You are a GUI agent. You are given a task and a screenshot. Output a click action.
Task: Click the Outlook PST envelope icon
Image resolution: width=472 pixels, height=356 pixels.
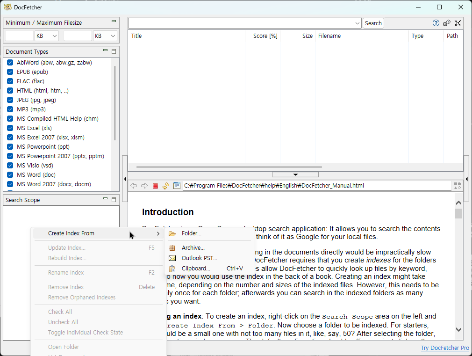pos(172,258)
